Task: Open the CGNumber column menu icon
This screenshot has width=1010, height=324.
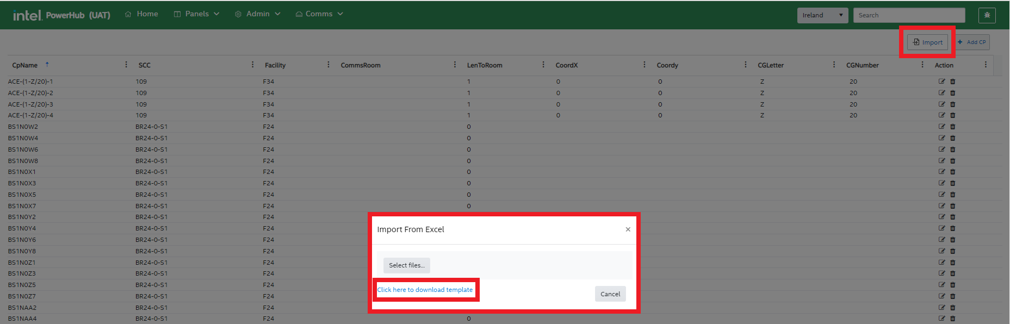Action: pyautogui.click(x=922, y=65)
